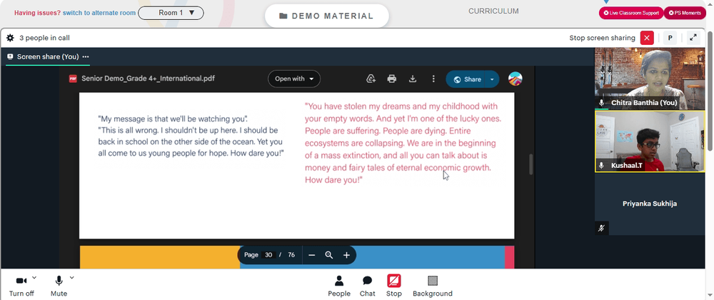714x300 pixels.
Task: Expand call to fullscreen
Action: click(x=693, y=38)
